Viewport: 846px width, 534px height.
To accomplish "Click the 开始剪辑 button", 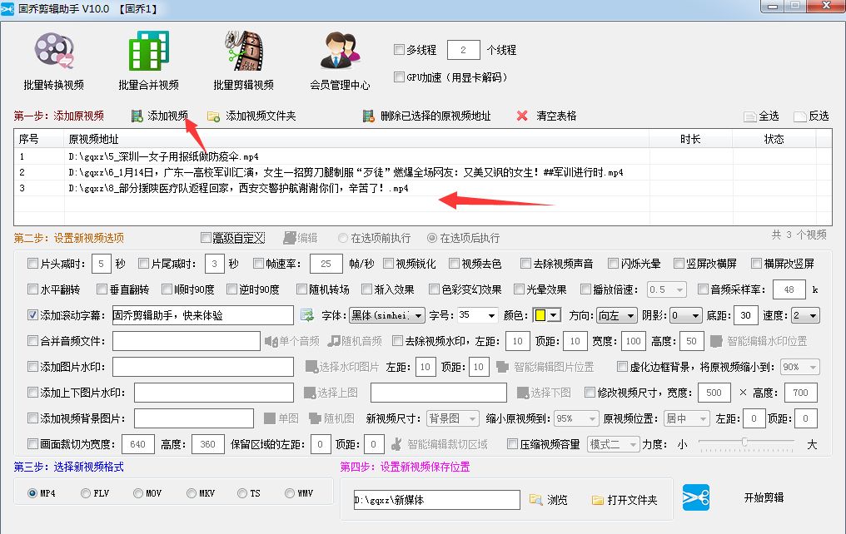I will [764, 497].
